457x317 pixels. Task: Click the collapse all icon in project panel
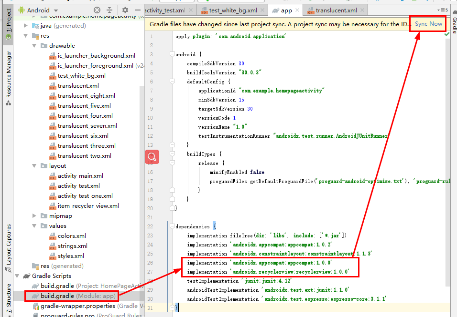pyautogui.click(x=109, y=10)
